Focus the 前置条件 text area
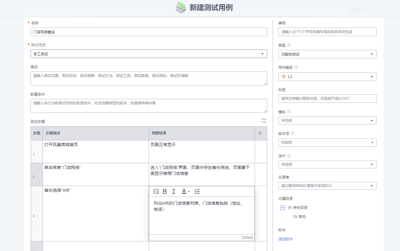 [149, 106]
